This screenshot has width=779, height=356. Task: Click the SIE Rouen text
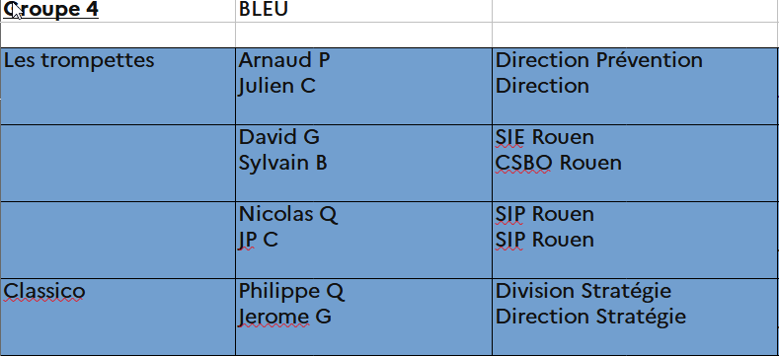(544, 137)
